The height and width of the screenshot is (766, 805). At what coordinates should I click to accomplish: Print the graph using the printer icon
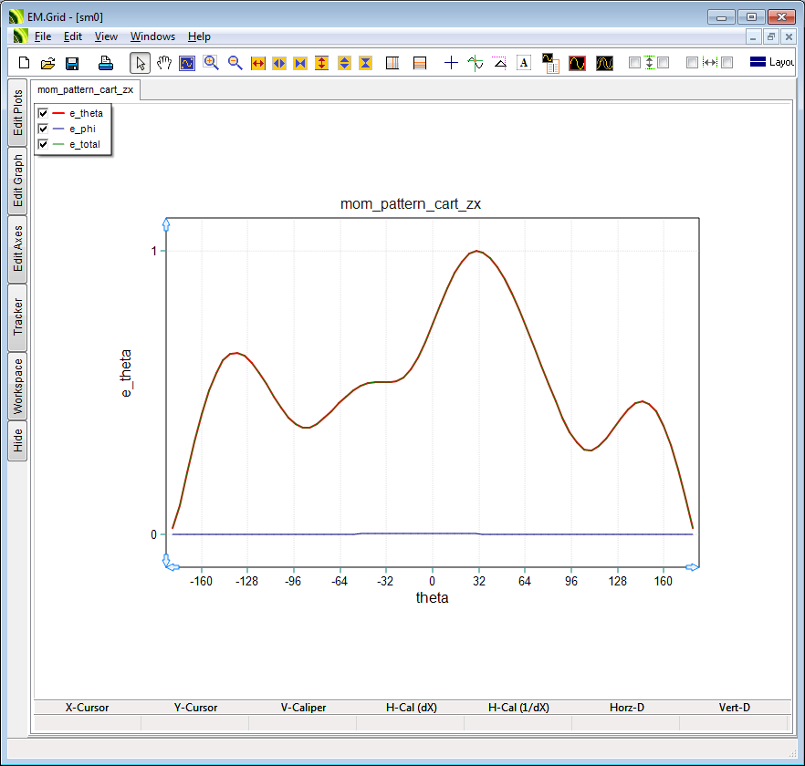106,63
